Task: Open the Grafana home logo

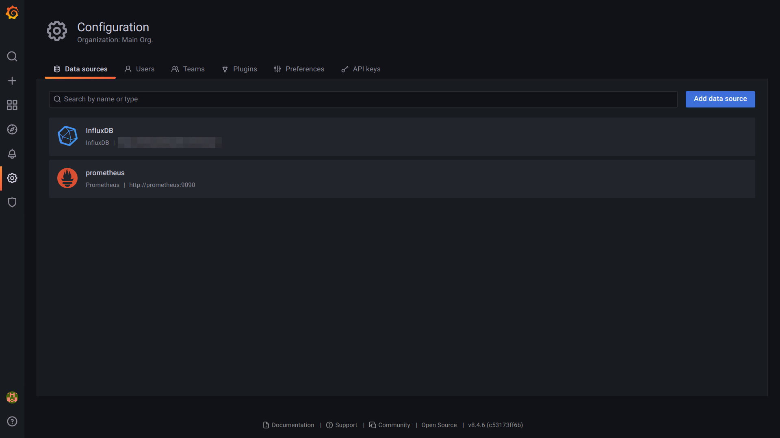Action: pyautogui.click(x=12, y=13)
